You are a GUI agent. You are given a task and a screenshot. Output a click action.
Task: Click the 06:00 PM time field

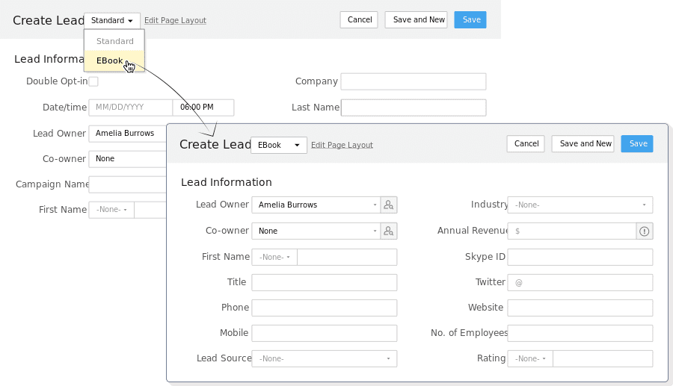pyautogui.click(x=203, y=108)
